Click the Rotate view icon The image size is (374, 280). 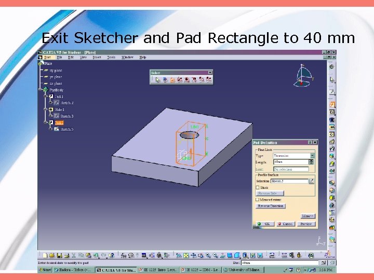201,256
